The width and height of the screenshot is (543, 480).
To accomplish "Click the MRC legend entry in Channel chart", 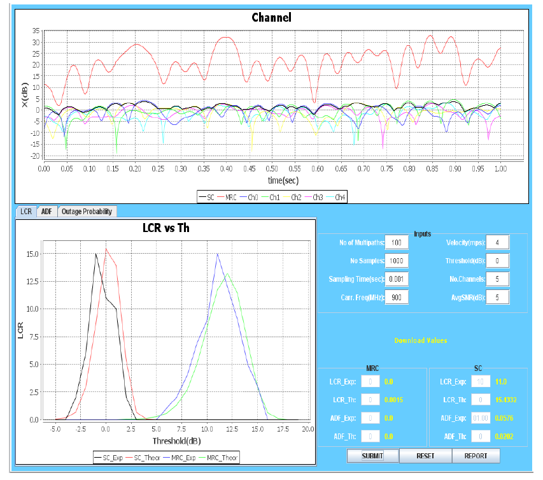I will point(229,197).
